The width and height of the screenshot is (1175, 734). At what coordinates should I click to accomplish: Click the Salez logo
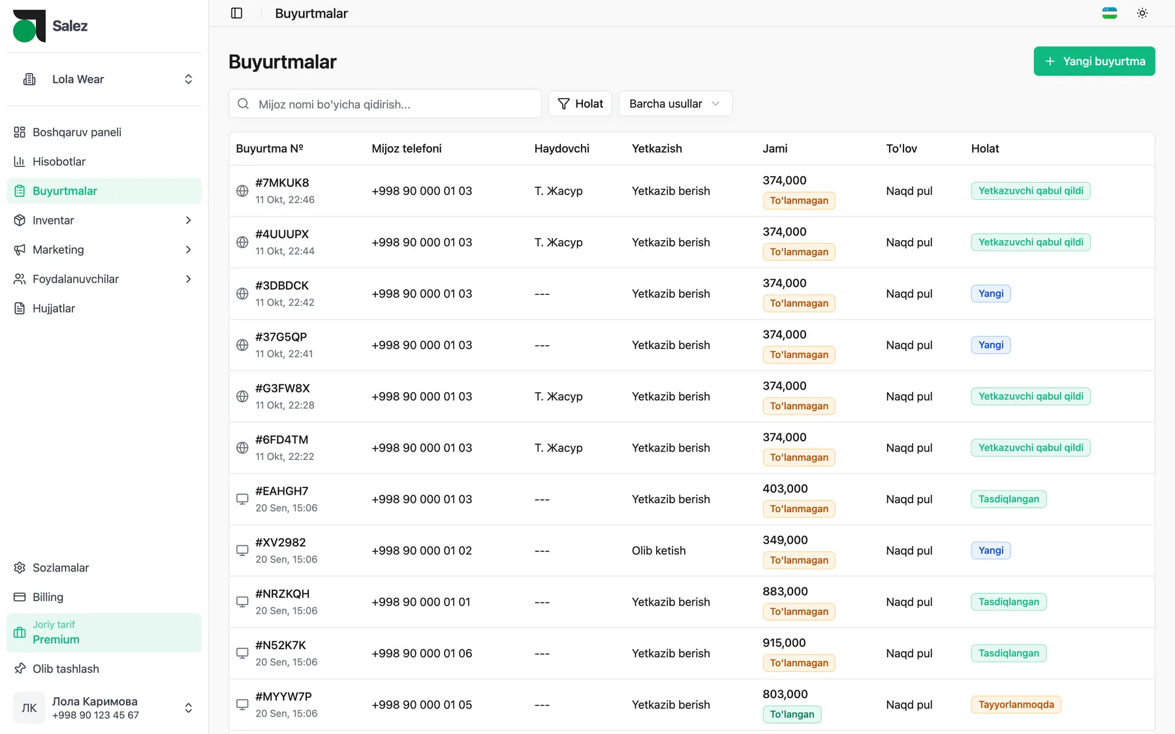click(50, 26)
